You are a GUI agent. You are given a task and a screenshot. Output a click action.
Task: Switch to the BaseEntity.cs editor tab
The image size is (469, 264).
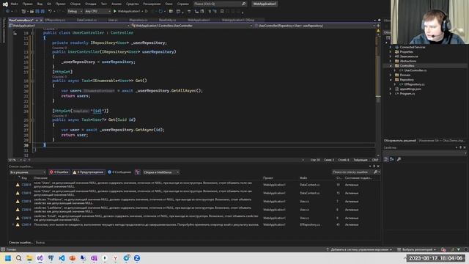coord(168,20)
